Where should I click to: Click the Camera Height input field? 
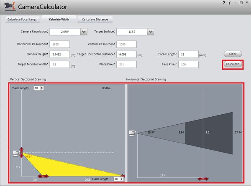click(60, 54)
